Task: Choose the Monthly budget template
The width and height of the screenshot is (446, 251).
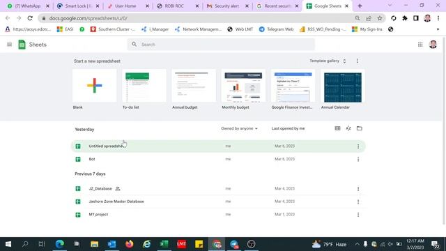Action: [243, 86]
